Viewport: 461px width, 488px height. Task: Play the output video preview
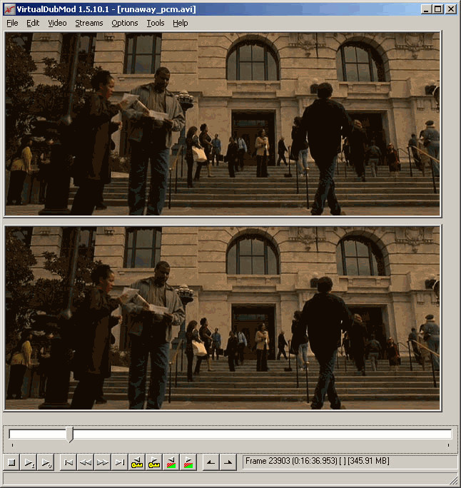click(46, 462)
